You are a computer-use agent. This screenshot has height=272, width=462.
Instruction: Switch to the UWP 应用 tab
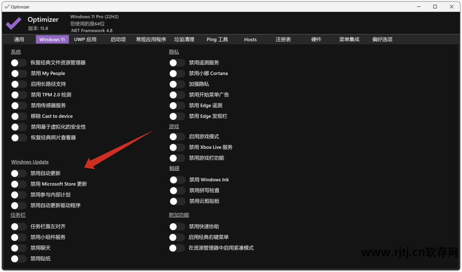(x=85, y=39)
